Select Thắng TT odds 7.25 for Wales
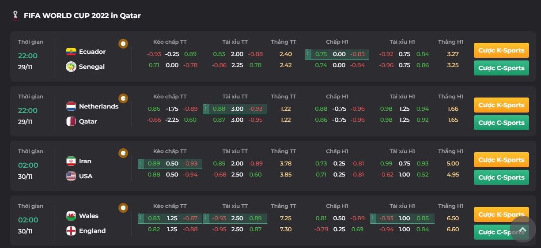Viewport: 541px width, 248px height. click(x=285, y=218)
